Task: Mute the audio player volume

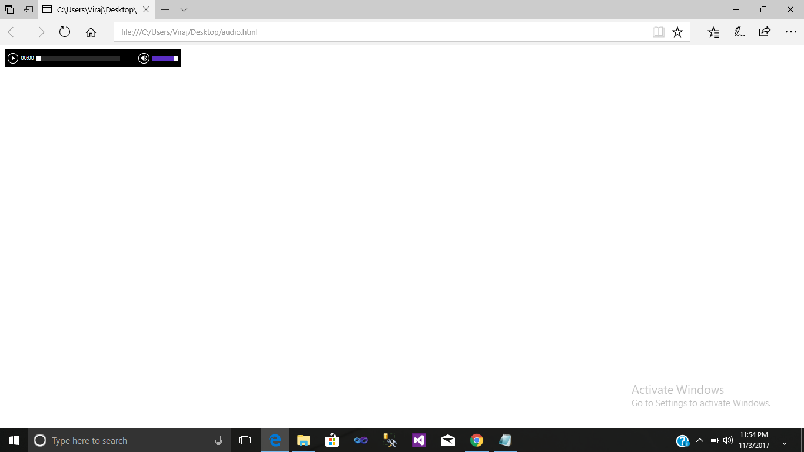Action: point(144,58)
